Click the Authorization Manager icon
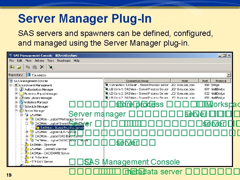Screen dimensions: 240x180 [21, 89]
